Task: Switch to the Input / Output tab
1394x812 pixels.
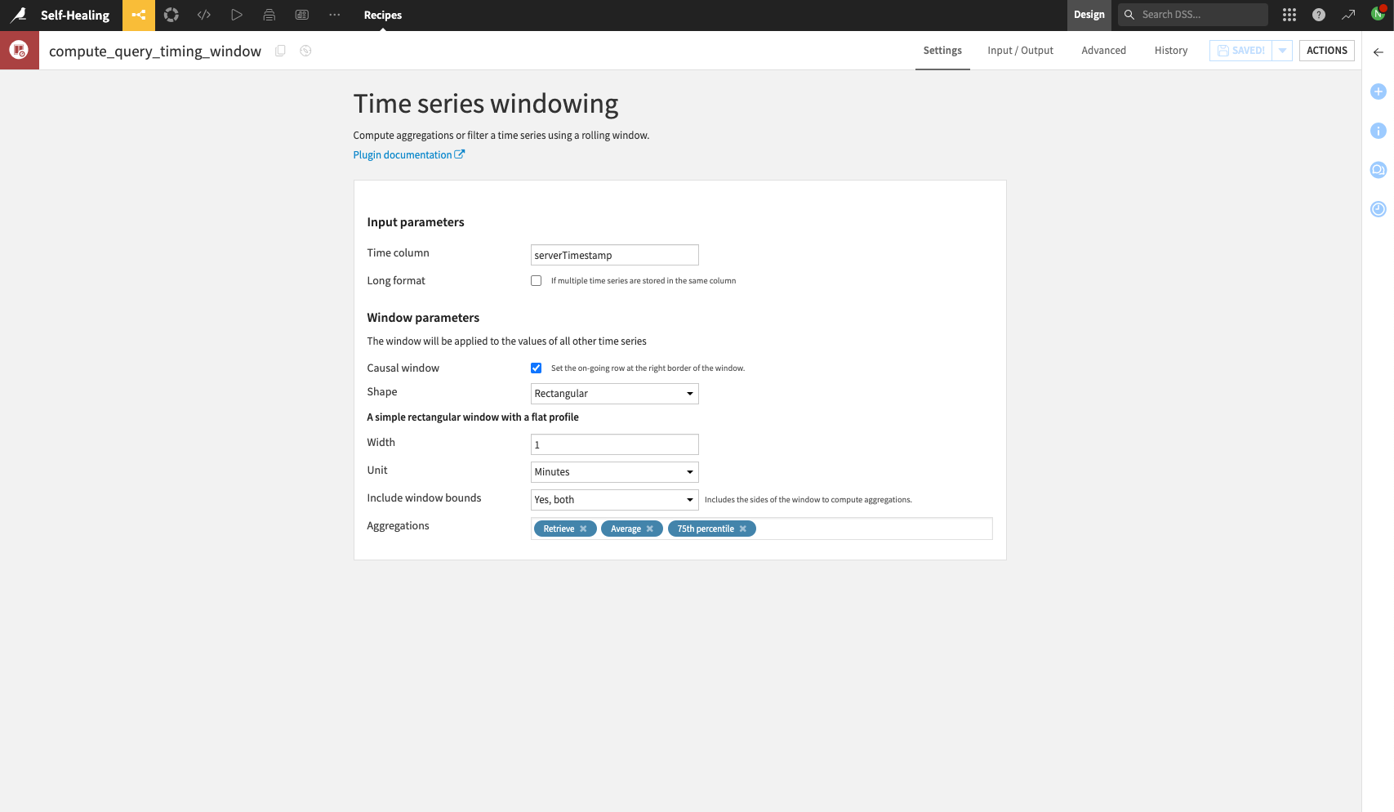Action: pyautogui.click(x=1020, y=50)
